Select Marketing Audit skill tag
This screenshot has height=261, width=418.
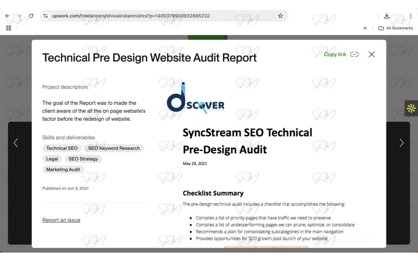(63, 170)
